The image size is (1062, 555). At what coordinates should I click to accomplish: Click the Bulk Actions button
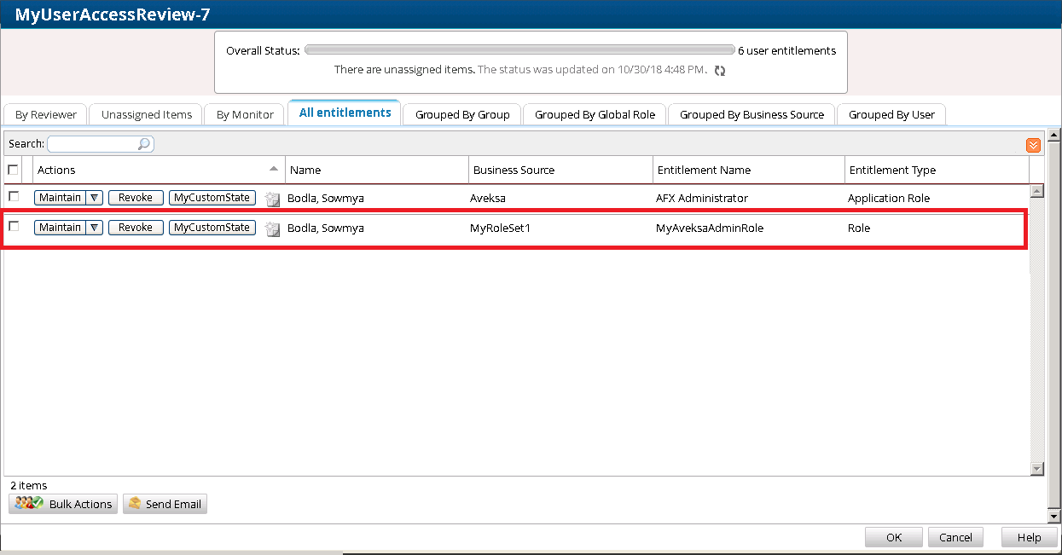click(65, 504)
